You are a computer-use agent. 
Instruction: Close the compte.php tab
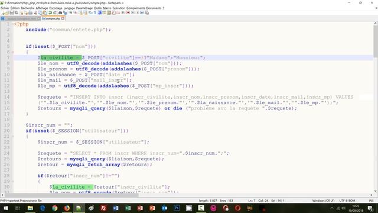pos(63,18)
